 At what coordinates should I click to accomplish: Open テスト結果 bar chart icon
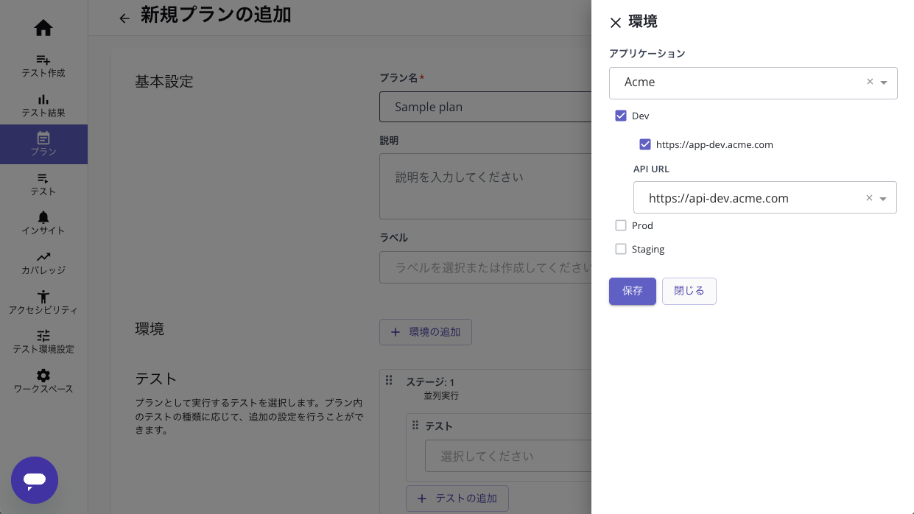pos(43,99)
